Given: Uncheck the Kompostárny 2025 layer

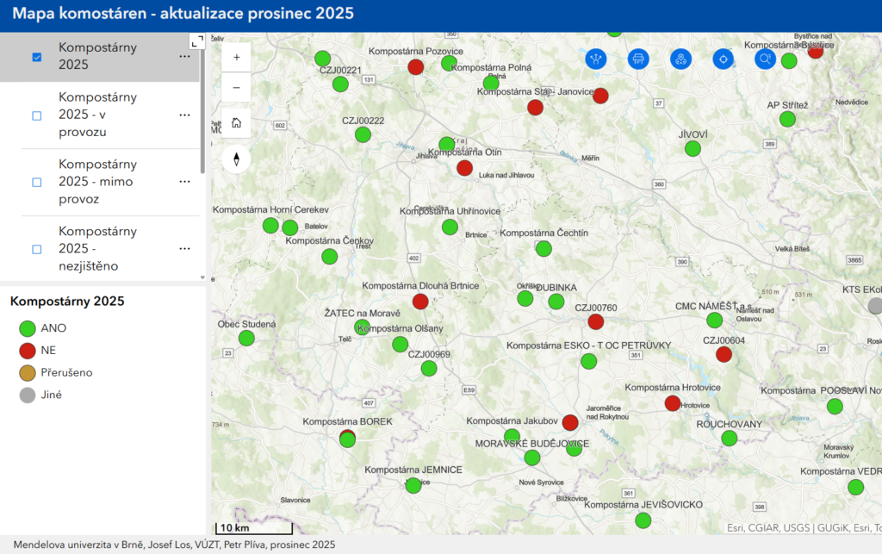Looking at the screenshot, I should [x=37, y=57].
